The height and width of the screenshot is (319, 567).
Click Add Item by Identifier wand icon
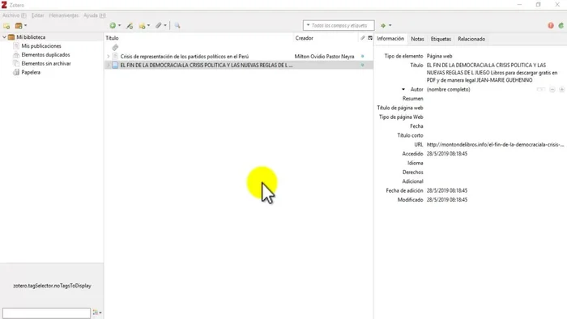[x=130, y=26]
